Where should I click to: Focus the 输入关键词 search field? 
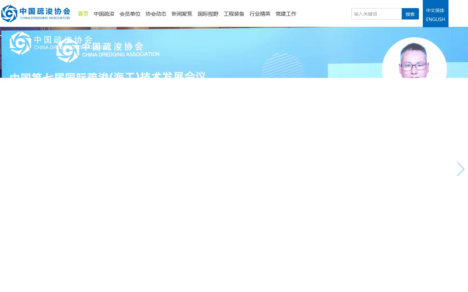pos(377,14)
